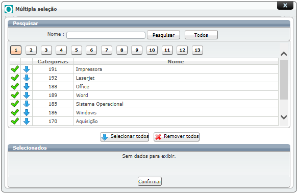Click the Todos button
Viewport: 298px width, 193px height.
coord(201,35)
